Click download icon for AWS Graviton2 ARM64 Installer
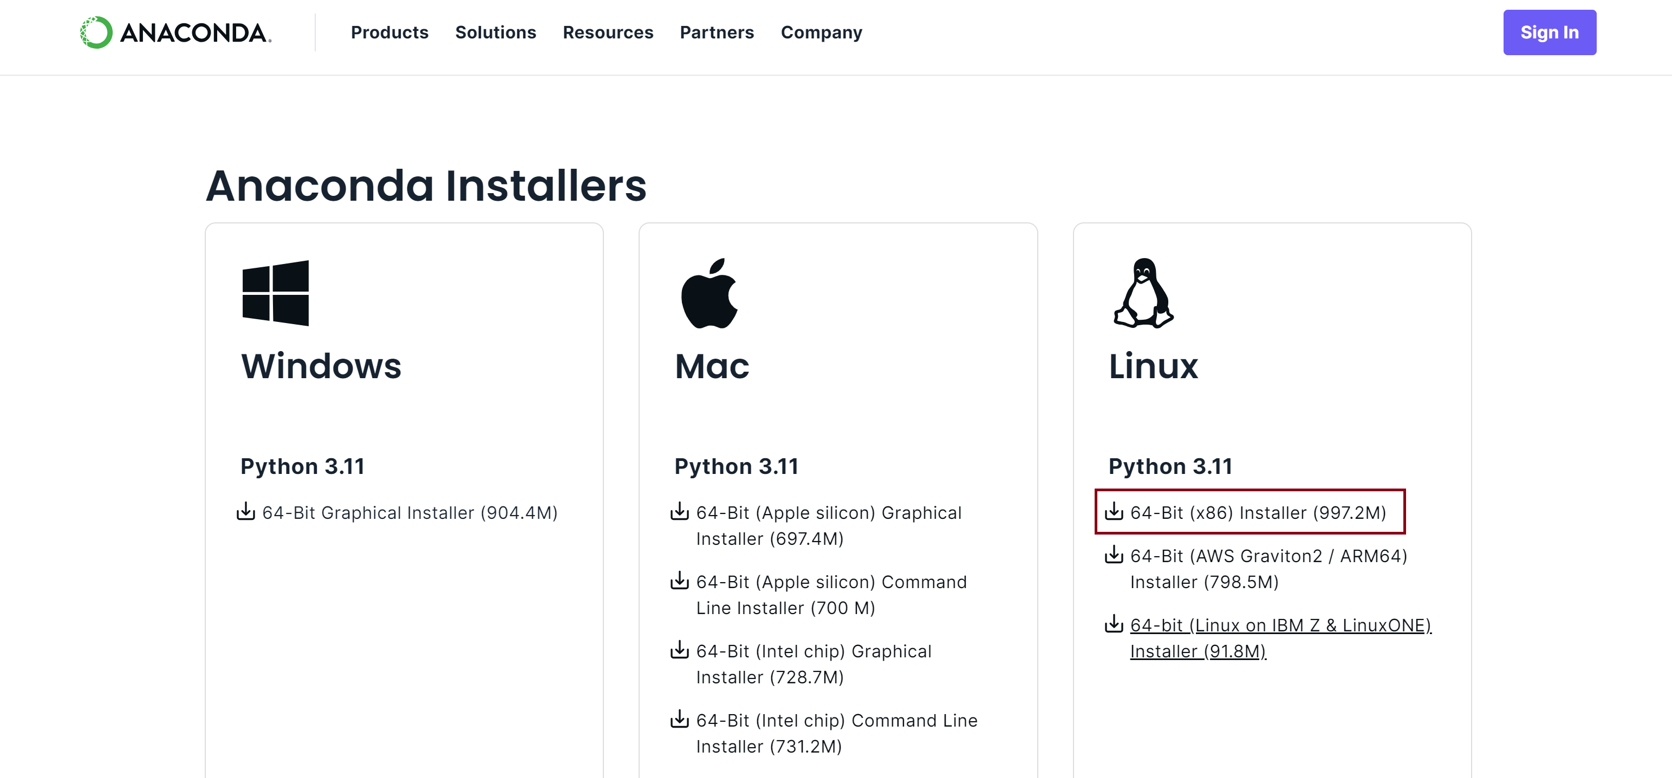 tap(1114, 555)
